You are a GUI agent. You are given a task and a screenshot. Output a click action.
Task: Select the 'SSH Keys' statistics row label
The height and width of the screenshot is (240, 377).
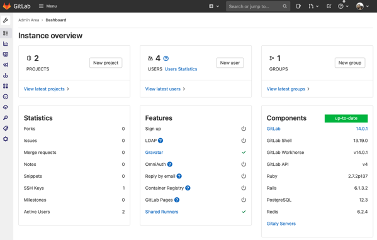(33, 188)
